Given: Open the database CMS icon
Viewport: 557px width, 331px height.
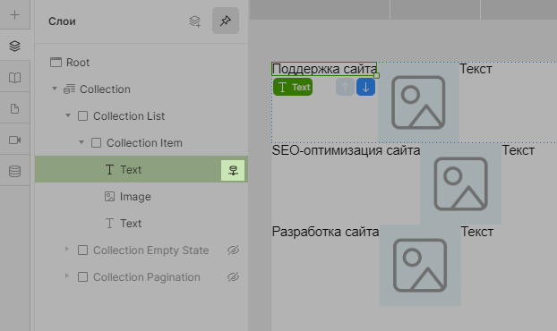Looking at the screenshot, I should pyautogui.click(x=14, y=171).
